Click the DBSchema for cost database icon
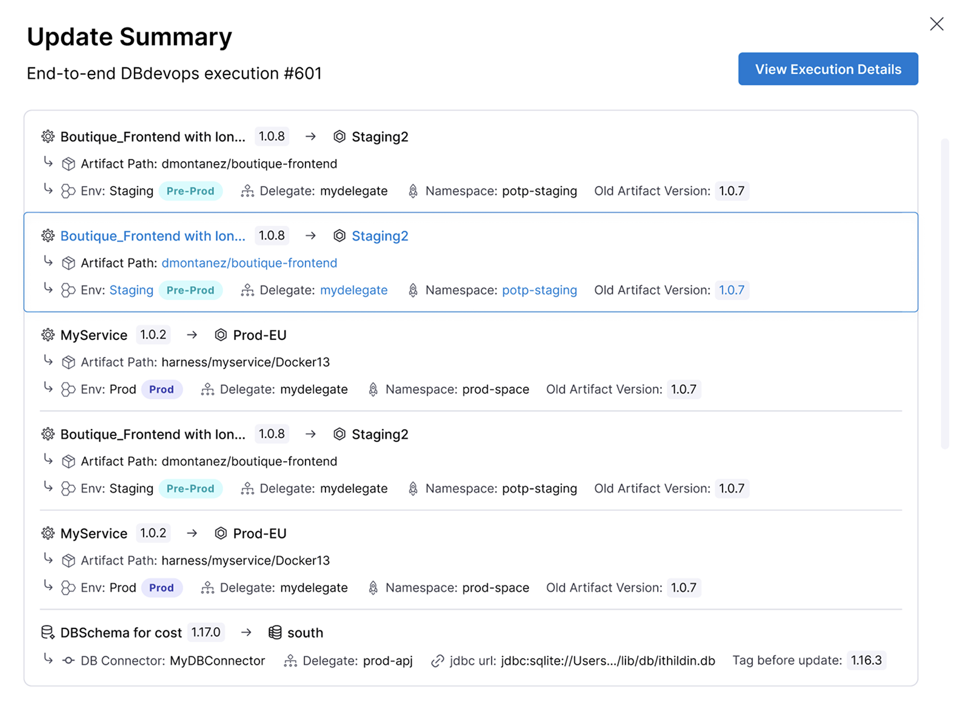962x723 pixels. 47,633
